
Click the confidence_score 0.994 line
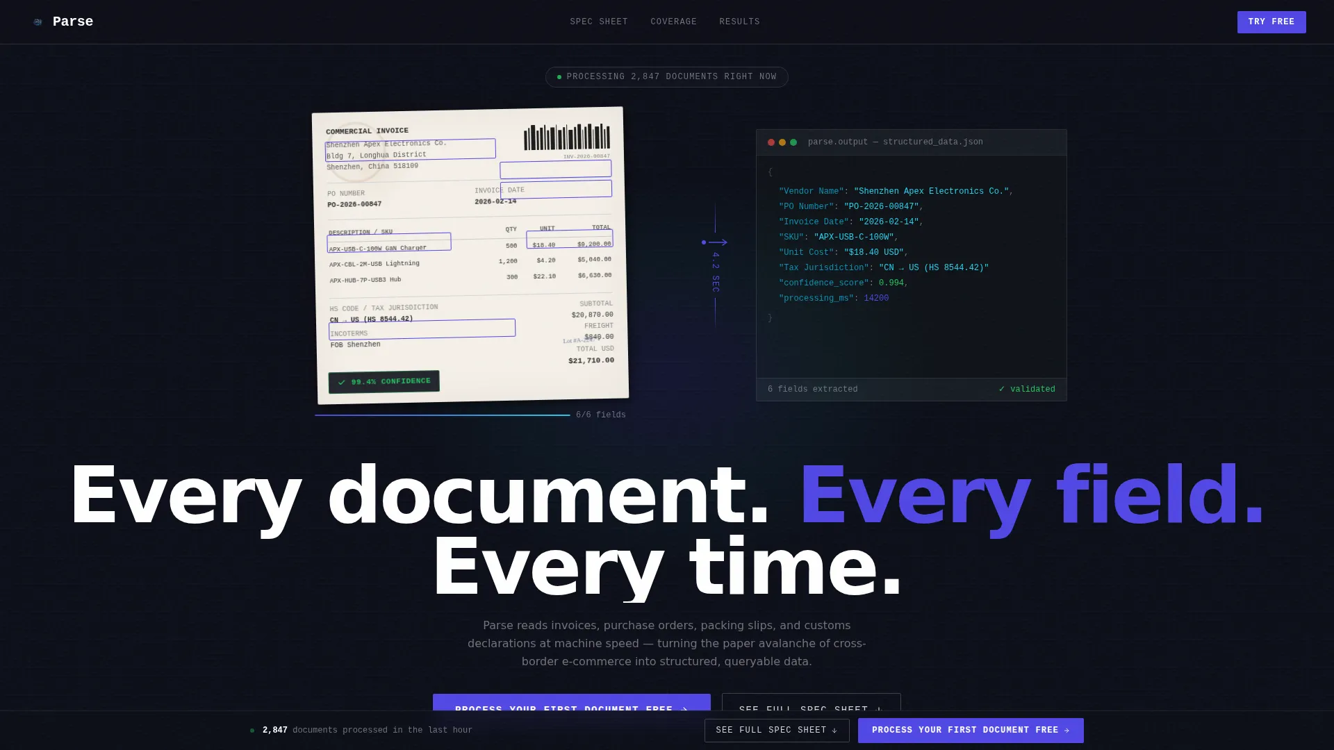843,283
